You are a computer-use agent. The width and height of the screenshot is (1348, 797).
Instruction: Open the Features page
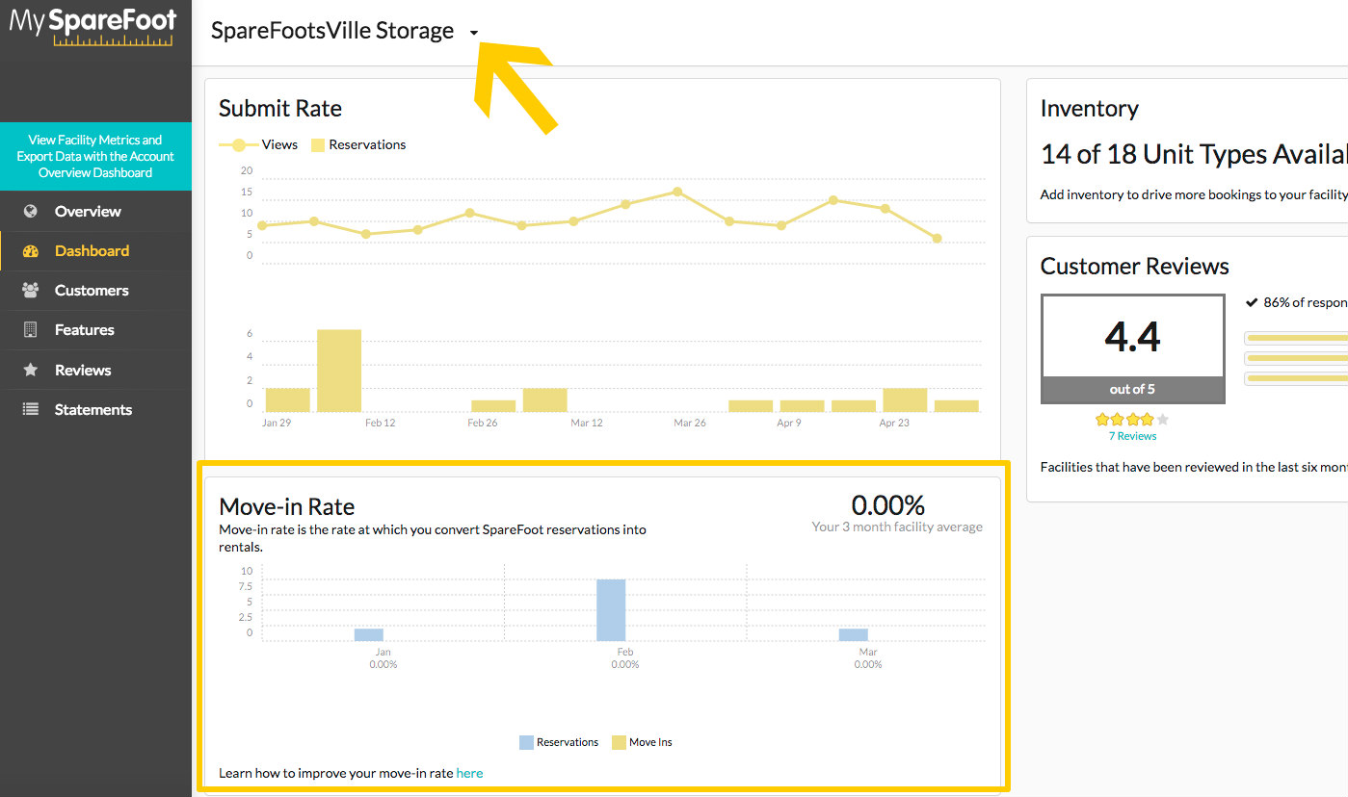coord(95,329)
